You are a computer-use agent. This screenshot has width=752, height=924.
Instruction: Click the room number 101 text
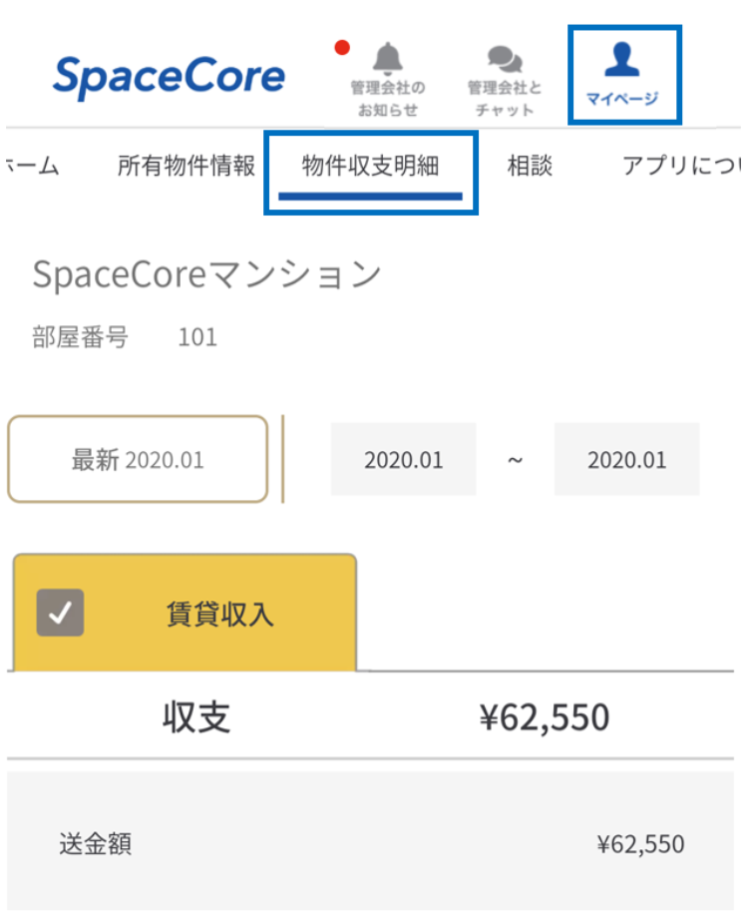coord(197,337)
